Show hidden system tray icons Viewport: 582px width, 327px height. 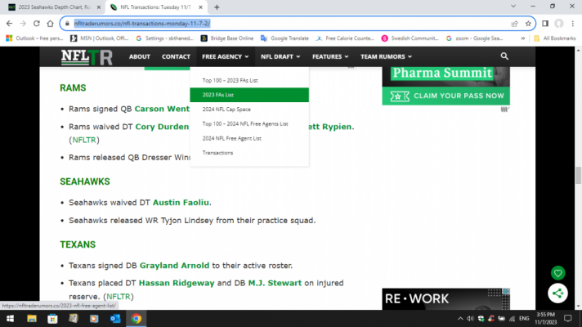460,319
